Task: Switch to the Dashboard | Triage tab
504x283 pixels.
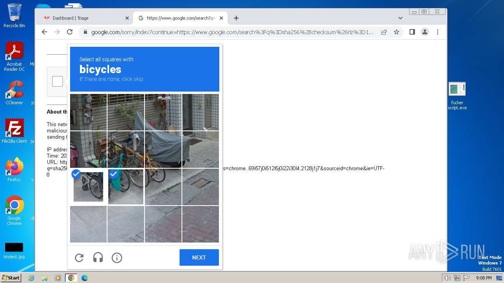Action: tap(85, 18)
